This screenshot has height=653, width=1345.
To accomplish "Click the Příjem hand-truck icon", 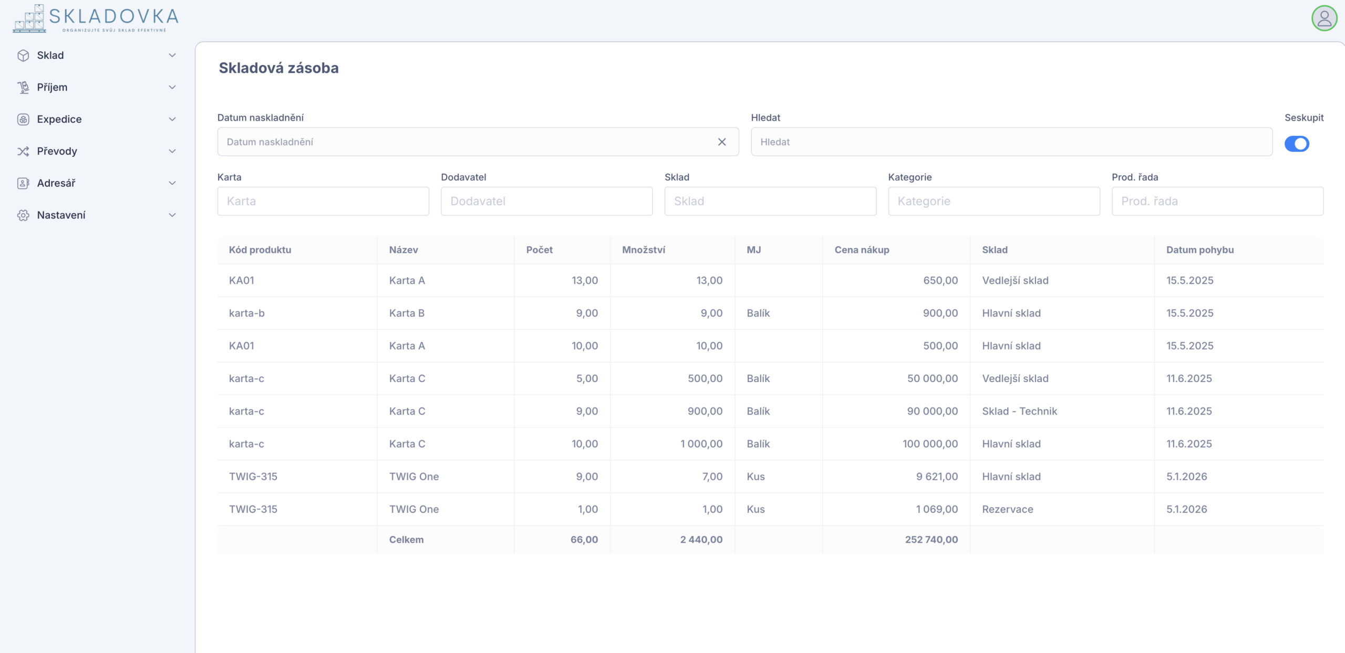I will coord(23,88).
